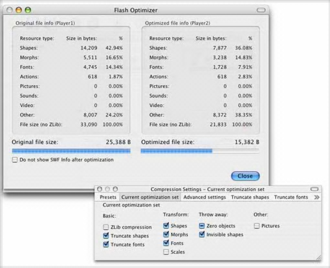Check Do not show SWF Info after optimization
Image resolution: width=330 pixels, height=268 pixels.
pyautogui.click(x=15, y=160)
